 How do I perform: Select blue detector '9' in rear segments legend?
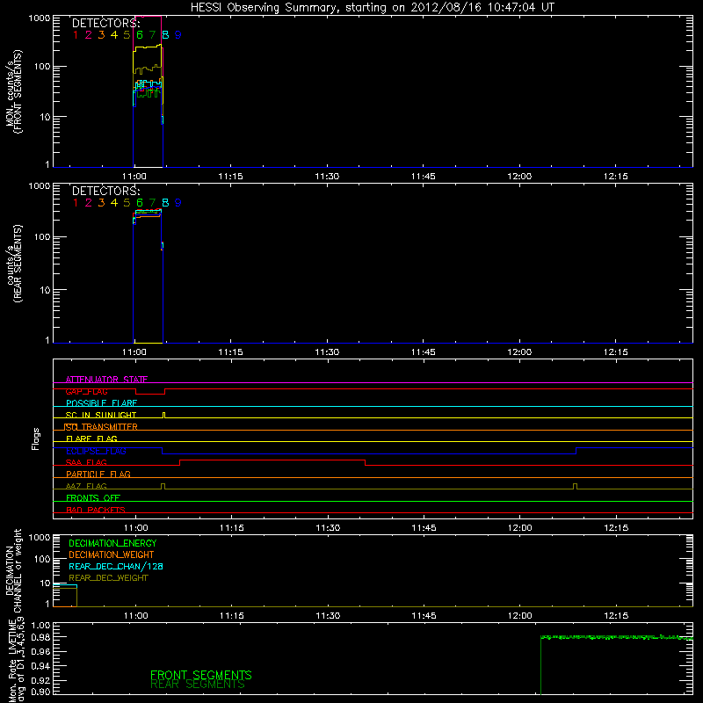pos(178,203)
